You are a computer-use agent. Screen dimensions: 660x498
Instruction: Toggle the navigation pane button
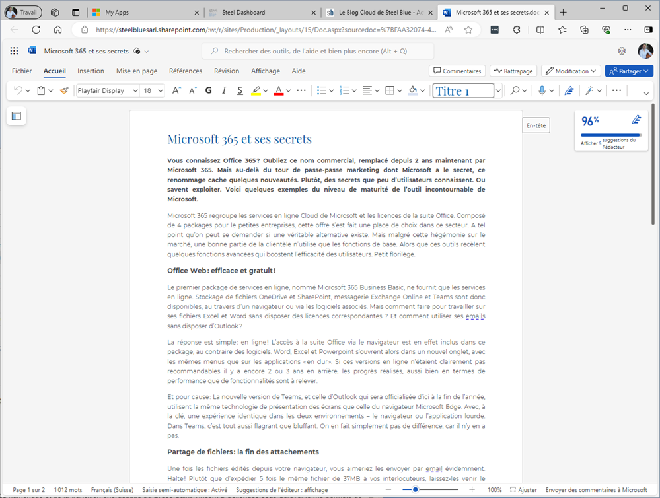tap(17, 116)
